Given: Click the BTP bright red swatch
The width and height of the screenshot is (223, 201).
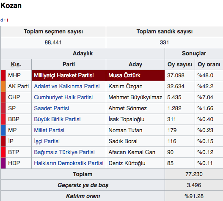Looking at the screenshot, I should tap(3, 152).
